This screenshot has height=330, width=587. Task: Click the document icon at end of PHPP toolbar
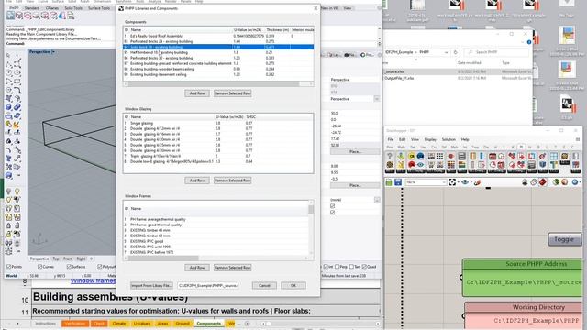point(71,16)
